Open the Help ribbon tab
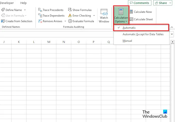The height and width of the screenshot is (122, 175). pyautogui.click(x=23, y=3)
